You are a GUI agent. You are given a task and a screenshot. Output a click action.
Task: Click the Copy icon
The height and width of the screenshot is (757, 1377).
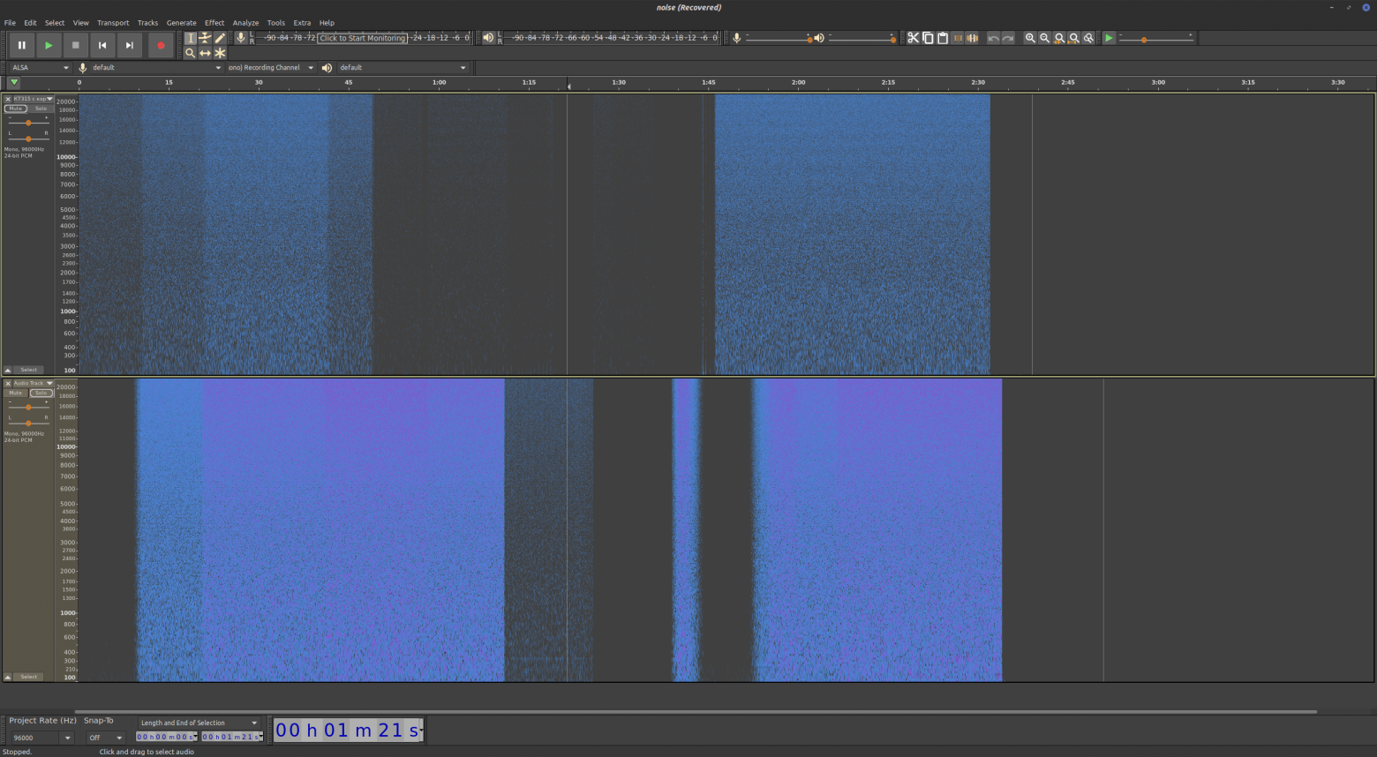coord(928,38)
